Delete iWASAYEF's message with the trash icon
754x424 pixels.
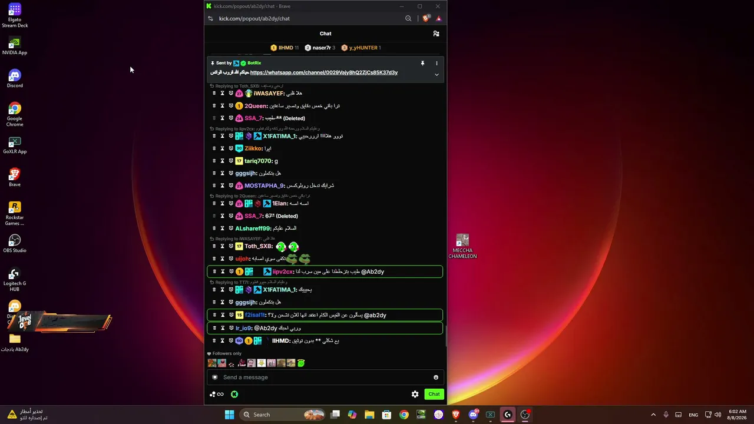point(214,94)
